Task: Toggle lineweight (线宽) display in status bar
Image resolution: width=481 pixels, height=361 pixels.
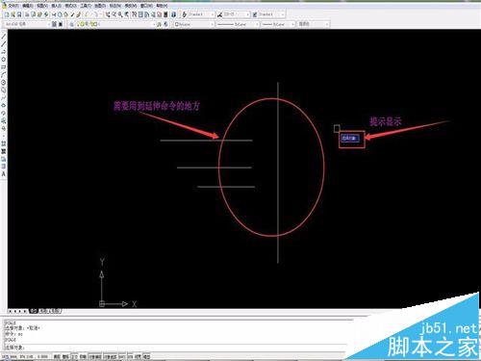Action: (138, 356)
